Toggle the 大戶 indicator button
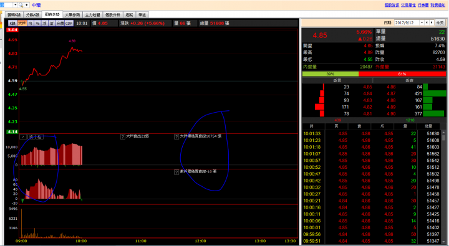 pyautogui.click(x=22, y=24)
